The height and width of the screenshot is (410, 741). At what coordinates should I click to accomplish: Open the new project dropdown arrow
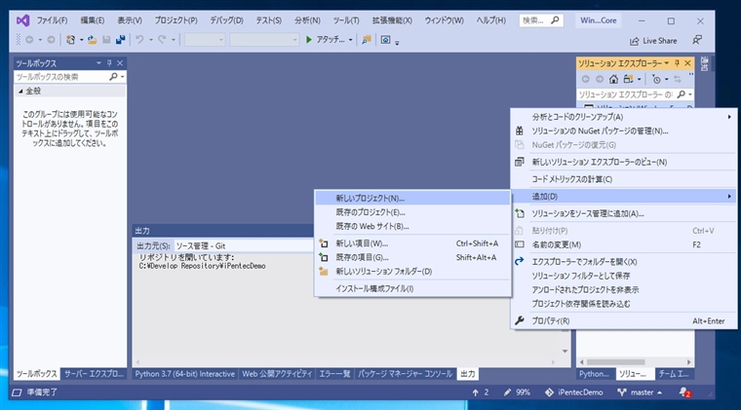coord(81,40)
